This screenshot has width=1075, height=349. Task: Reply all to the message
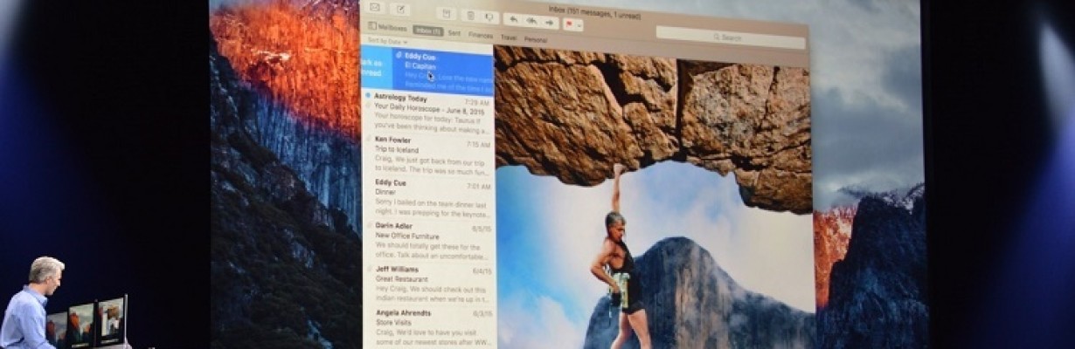pyautogui.click(x=531, y=21)
